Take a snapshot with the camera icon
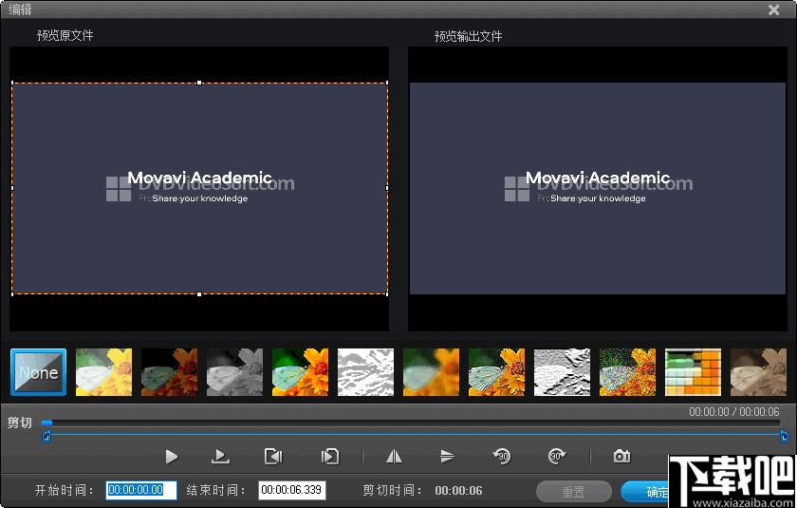 tap(621, 456)
